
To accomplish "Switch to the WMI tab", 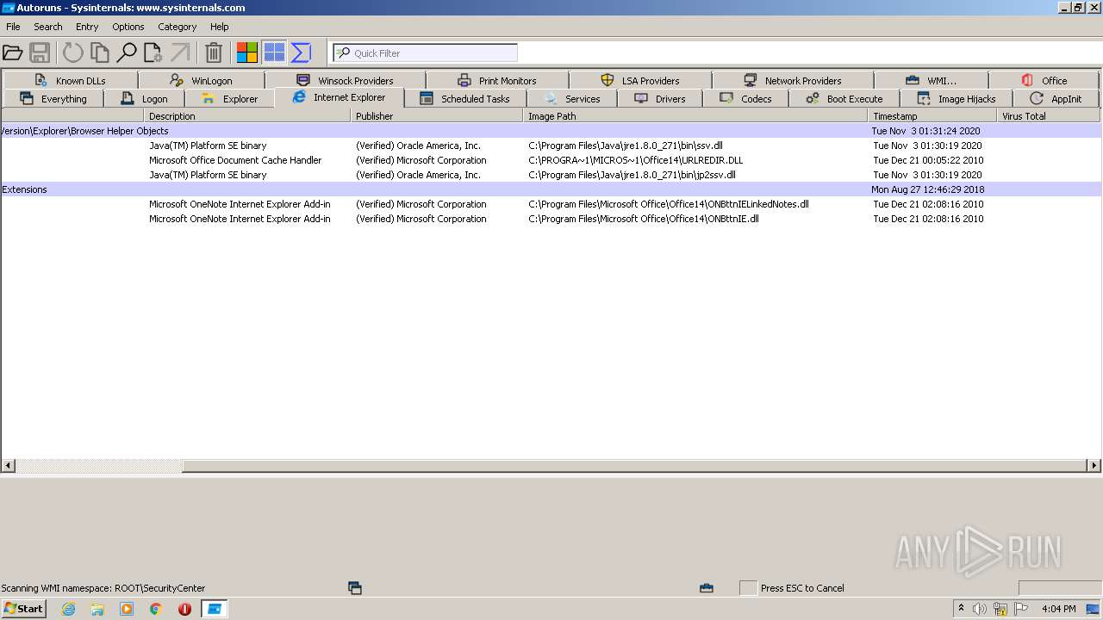I will pyautogui.click(x=932, y=80).
